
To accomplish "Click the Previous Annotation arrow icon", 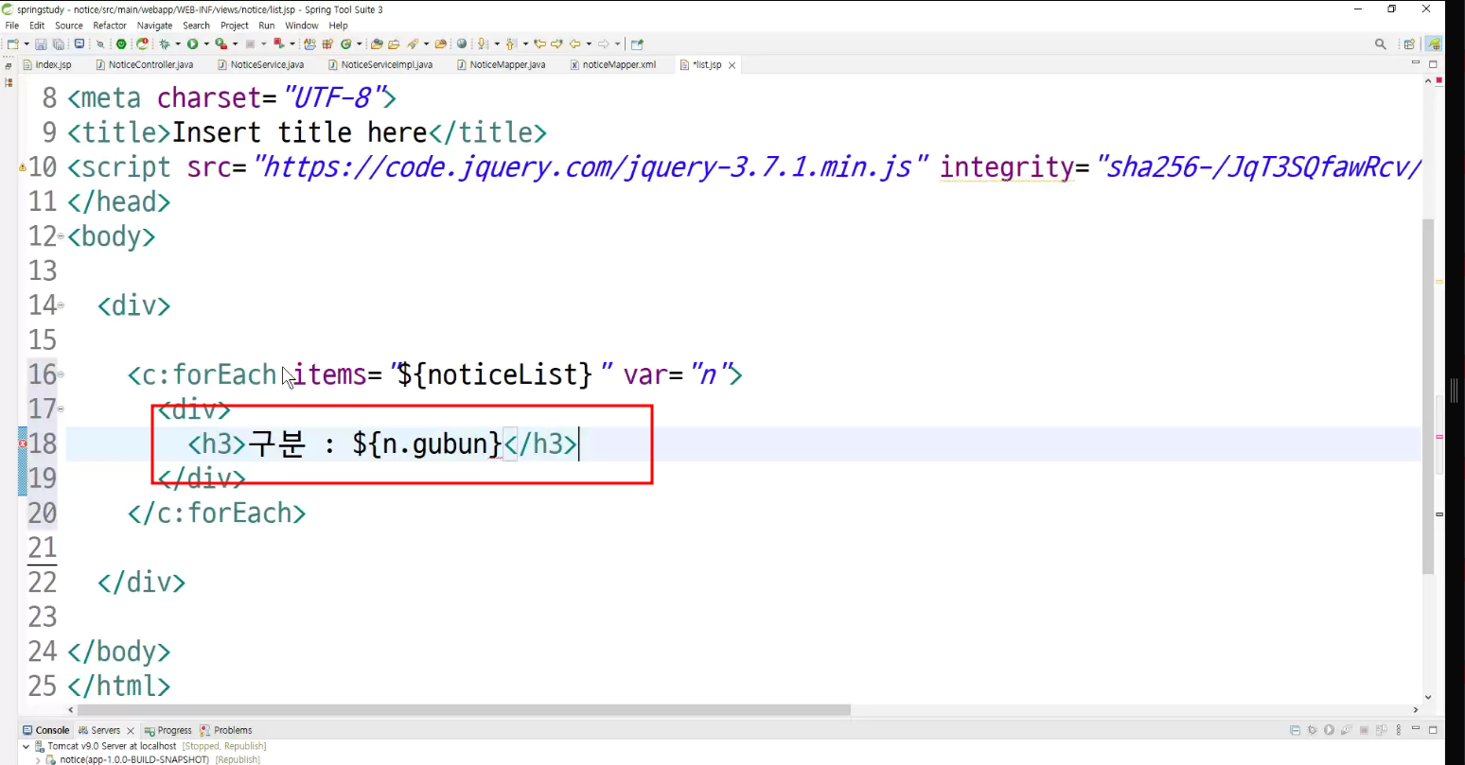I will tap(511, 43).
